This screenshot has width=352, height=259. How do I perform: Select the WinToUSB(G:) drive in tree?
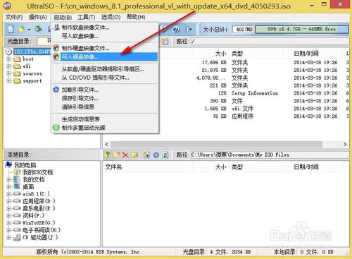point(39,223)
